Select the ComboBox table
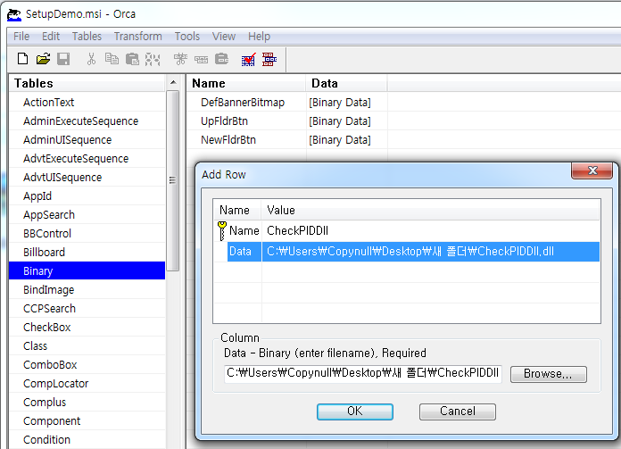The width and height of the screenshot is (621, 449). [x=87, y=365]
